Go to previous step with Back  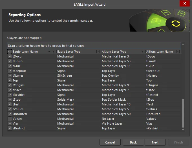coord(133,142)
